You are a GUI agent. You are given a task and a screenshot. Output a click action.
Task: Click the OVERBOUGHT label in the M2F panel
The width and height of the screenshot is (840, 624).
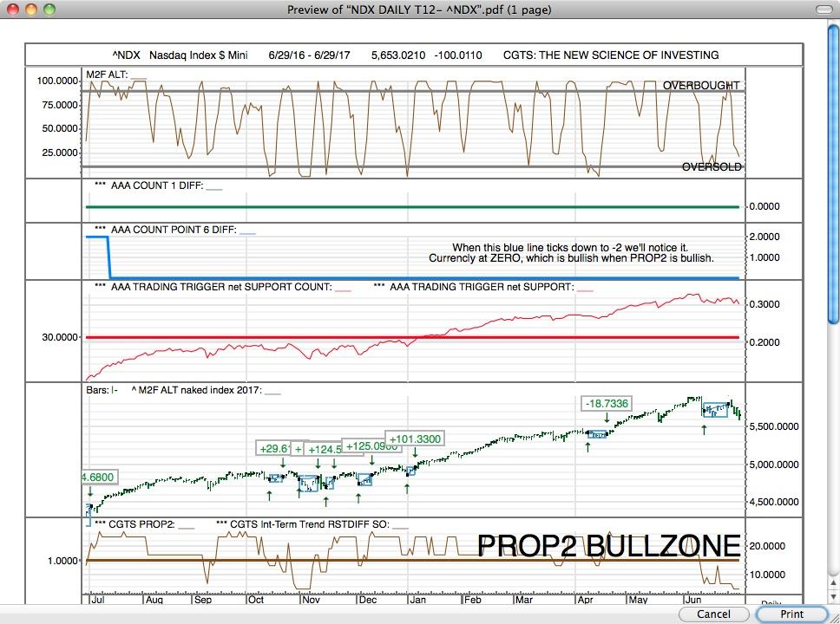tap(701, 85)
